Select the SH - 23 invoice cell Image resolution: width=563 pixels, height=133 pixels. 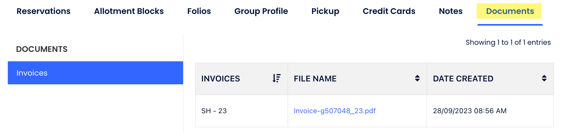(x=214, y=111)
